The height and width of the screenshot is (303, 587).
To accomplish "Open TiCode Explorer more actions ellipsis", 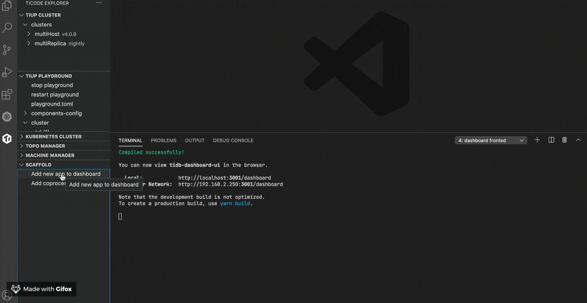I will (99, 3).
